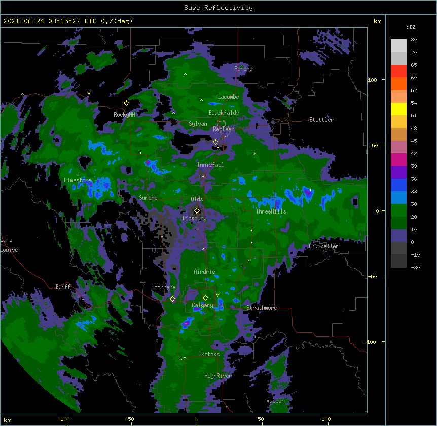Click the white asterisk above Limestone
Image resolution: width=437 pixels, height=426 pixels.
(x=78, y=175)
